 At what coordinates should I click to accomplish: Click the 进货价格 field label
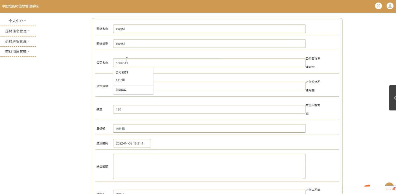(x=102, y=86)
